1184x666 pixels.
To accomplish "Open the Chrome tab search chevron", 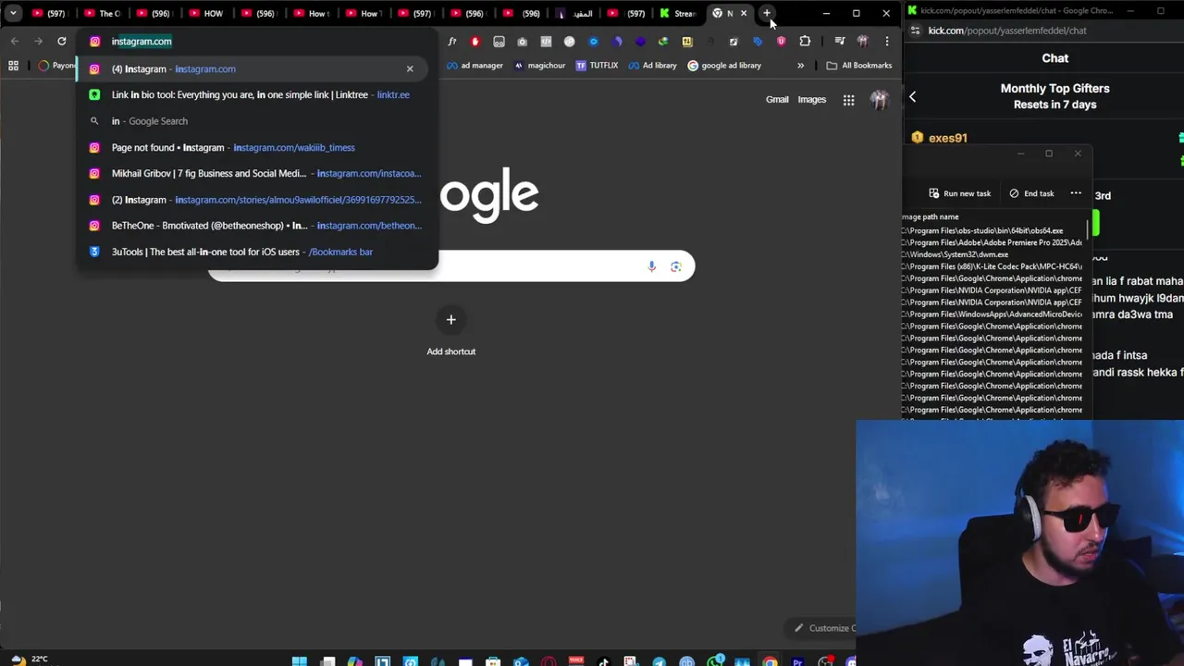I will pyautogui.click(x=13, y=13).
